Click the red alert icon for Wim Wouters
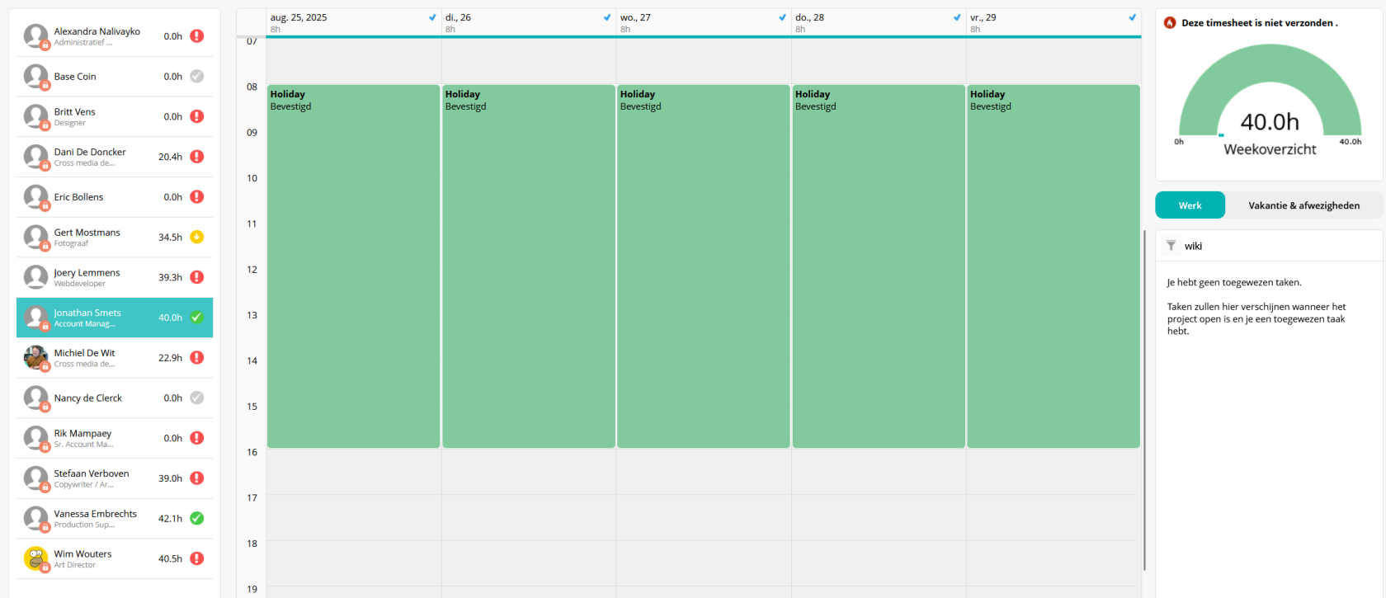Screen dimensions: 1386x598 196,558
